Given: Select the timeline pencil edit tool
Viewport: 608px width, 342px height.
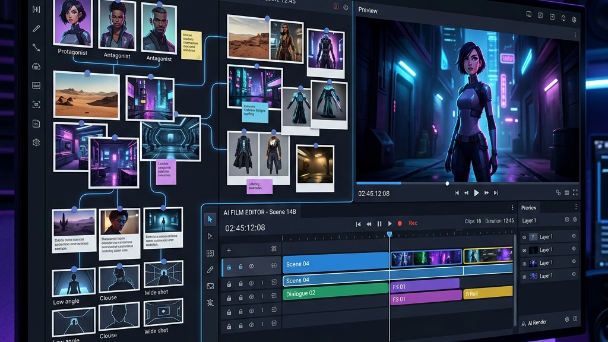Looking at the screenshot, I should (x=210, y=270).
